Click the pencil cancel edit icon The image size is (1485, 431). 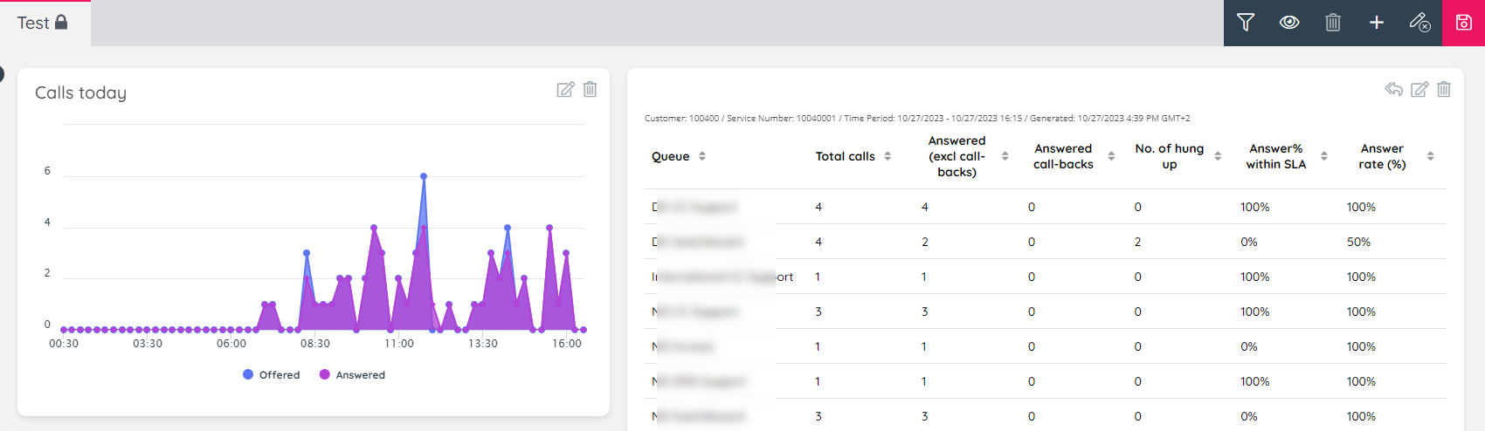click(1419, 23)
